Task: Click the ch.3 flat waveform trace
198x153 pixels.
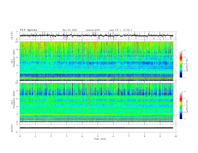Action: tap(96, 128)
